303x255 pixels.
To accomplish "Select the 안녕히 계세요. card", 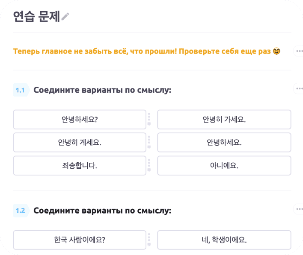I will (x=80, y=143).
